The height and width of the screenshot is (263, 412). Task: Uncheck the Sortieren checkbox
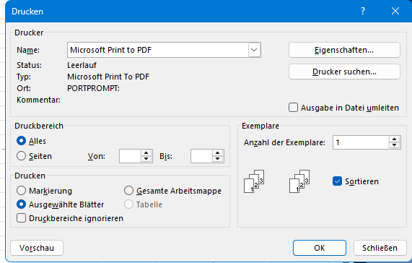pos(337,181)
